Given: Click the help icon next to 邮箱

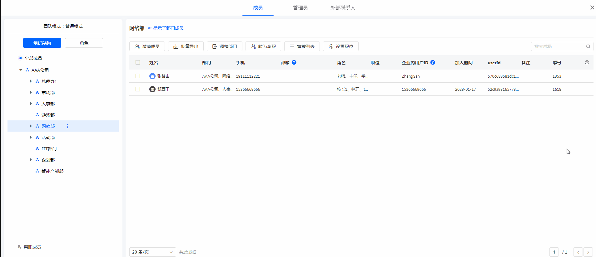Looking at the screenshot, I should pos(294,62).
